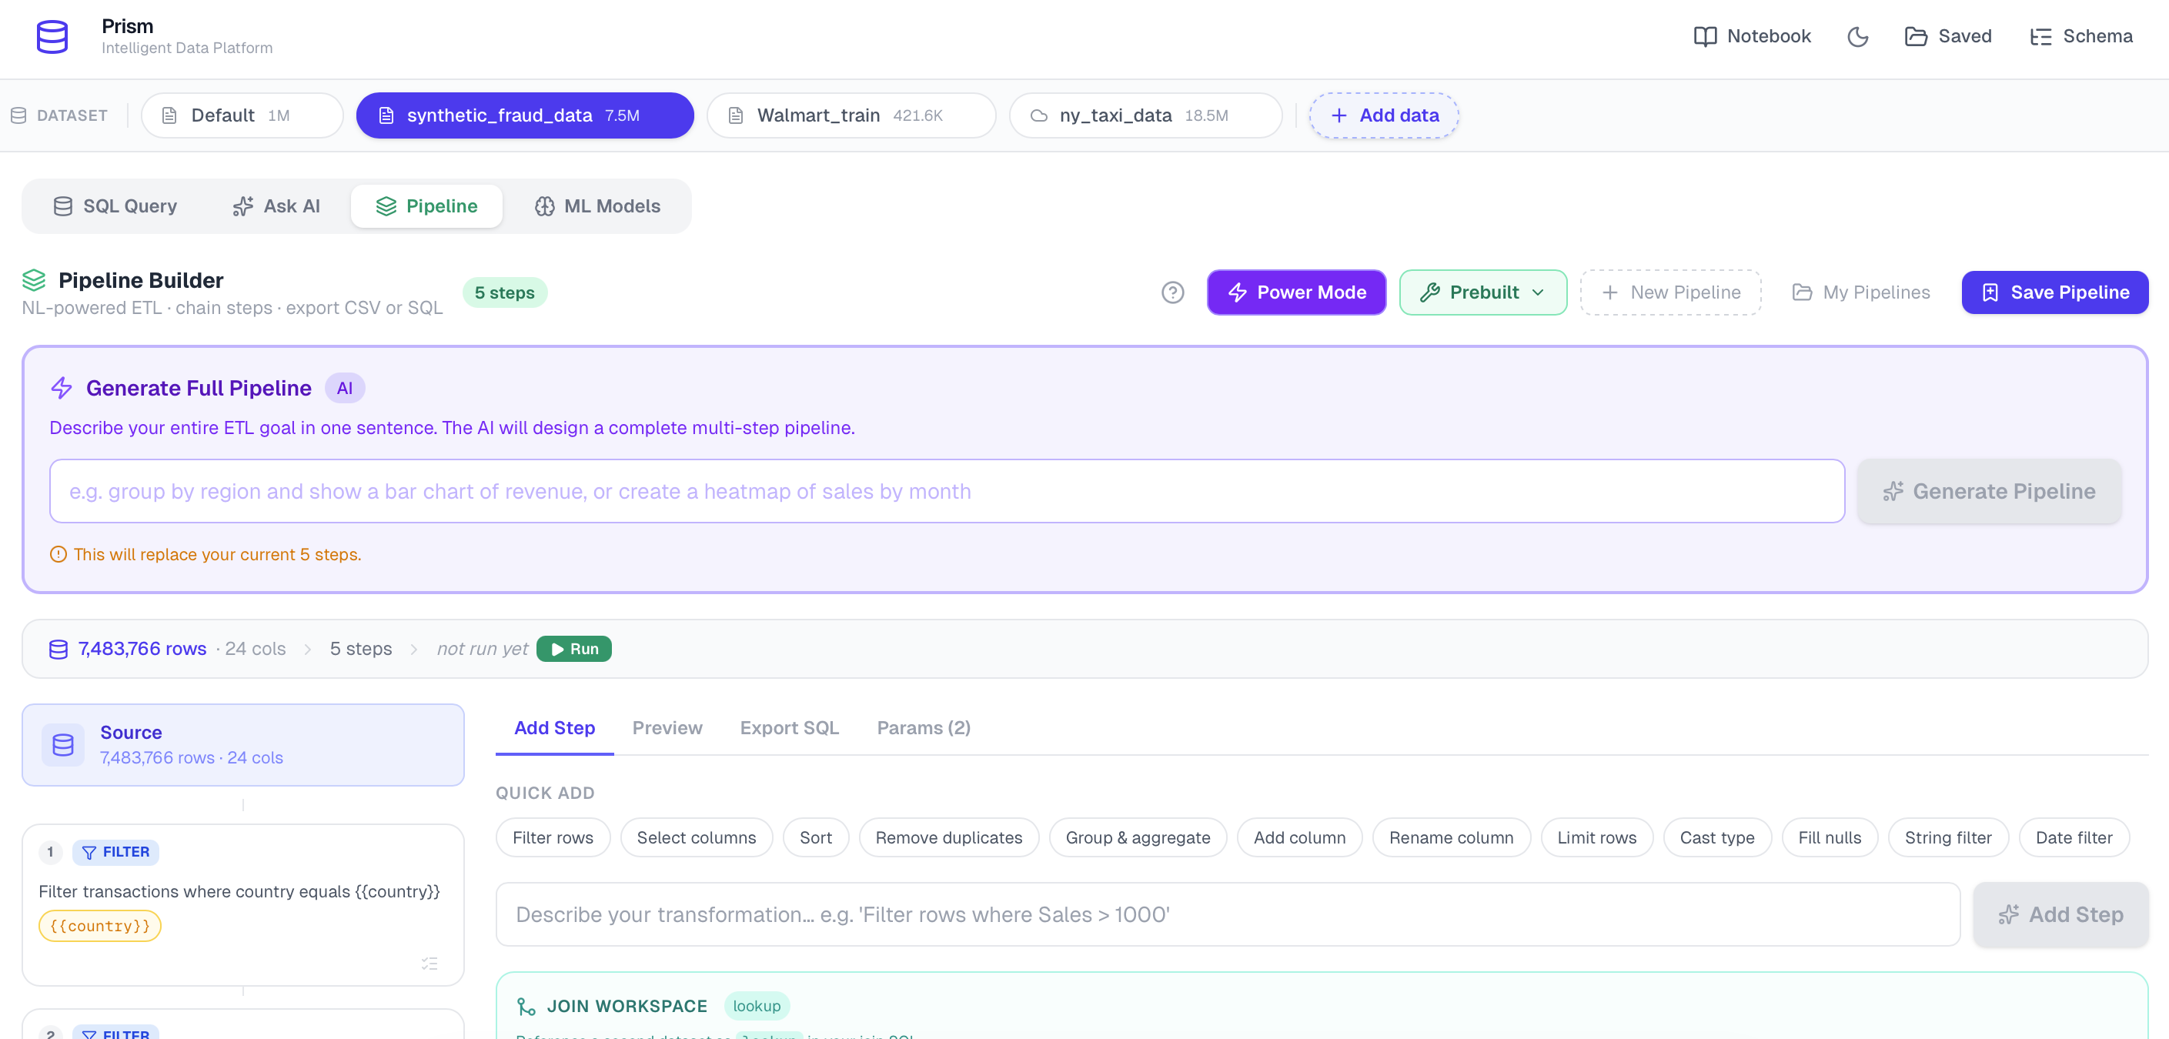
Task: Click the Add Step button
Action: [2060, 914]
